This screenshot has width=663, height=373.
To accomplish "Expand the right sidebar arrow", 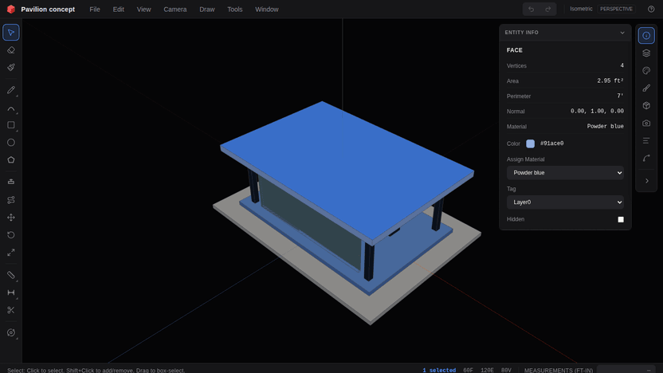I will tap(646, 181).
